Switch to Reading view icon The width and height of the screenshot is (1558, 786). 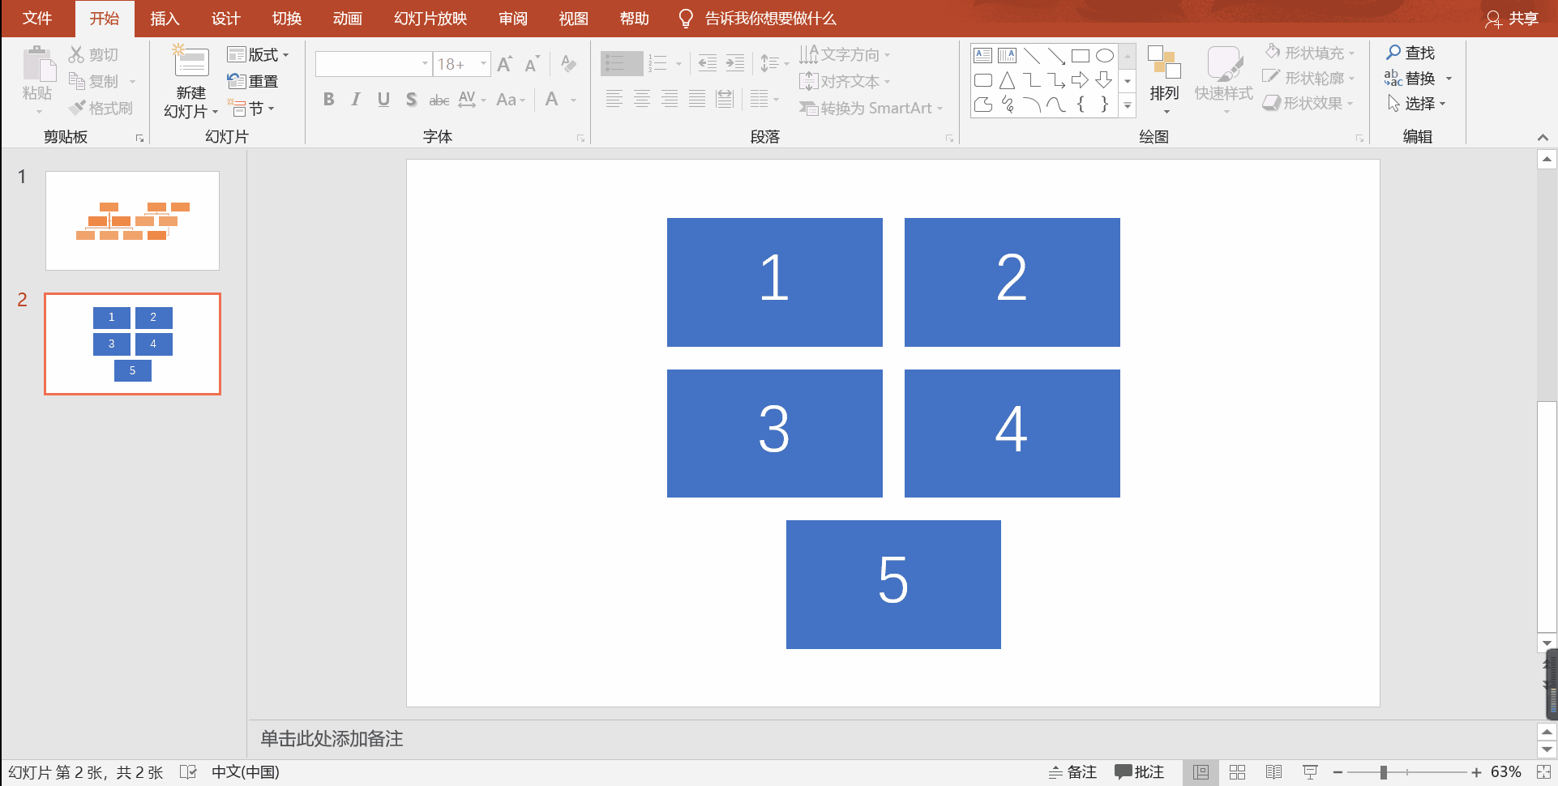1273,772
